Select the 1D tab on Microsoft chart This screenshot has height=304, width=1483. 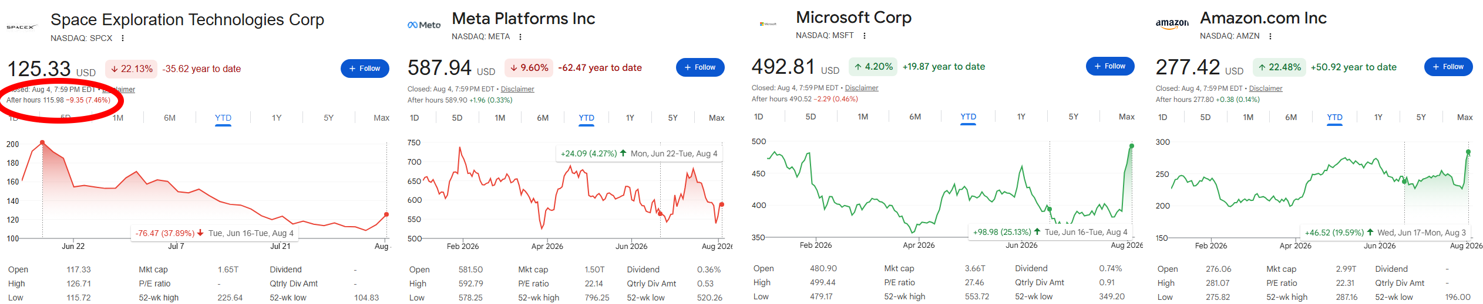point(759,117)
